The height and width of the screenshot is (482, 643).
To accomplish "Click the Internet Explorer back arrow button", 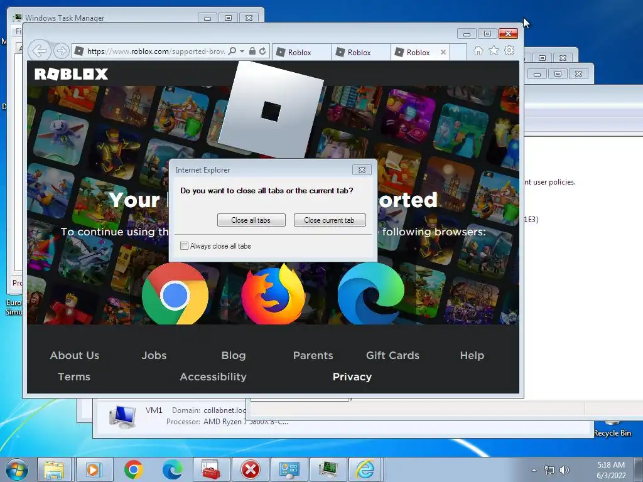I will (x=40, y=51).
